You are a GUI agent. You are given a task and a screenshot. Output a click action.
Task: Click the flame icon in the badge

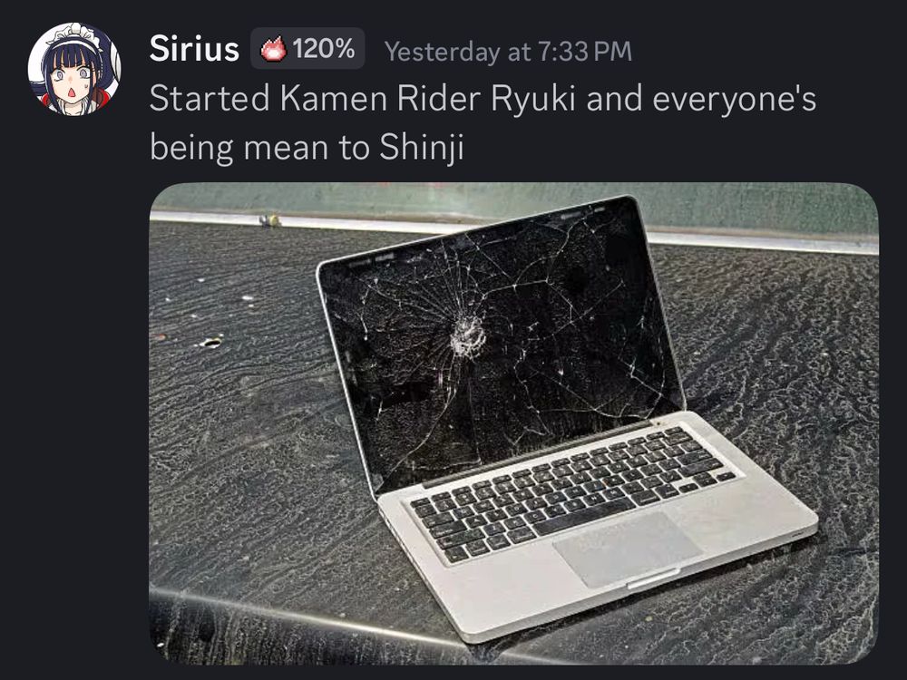(273, 49)
